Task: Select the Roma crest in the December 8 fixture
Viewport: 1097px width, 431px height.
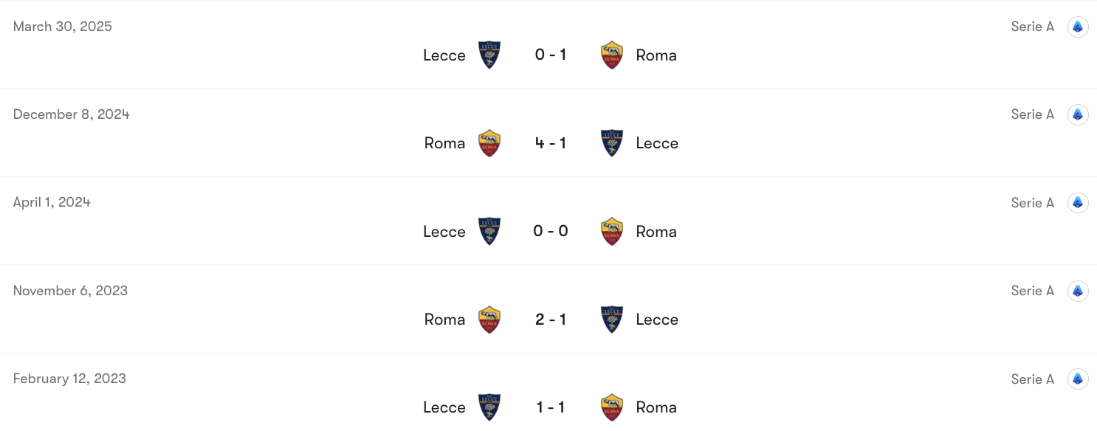Action: tap(489, 142)
